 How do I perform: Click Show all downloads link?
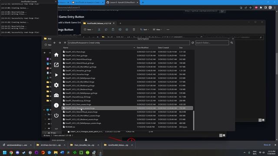[x=267, y=145]
